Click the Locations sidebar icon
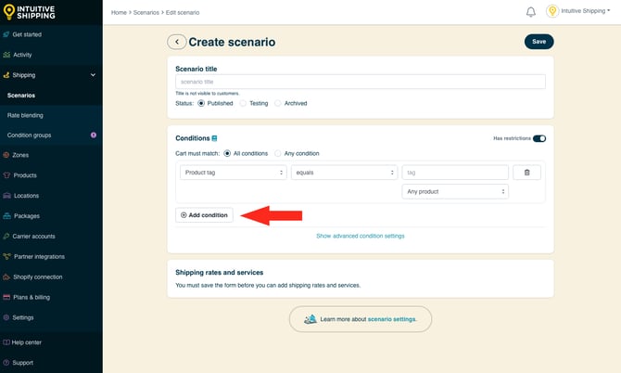This screenshot has height=373, width=621. 6,196
